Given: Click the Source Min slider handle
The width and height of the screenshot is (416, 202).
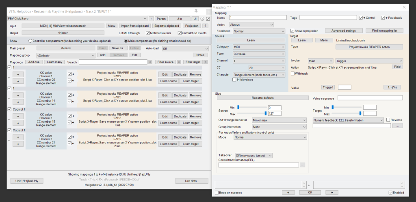Looking at the screenshot, I should coord(238,107).
